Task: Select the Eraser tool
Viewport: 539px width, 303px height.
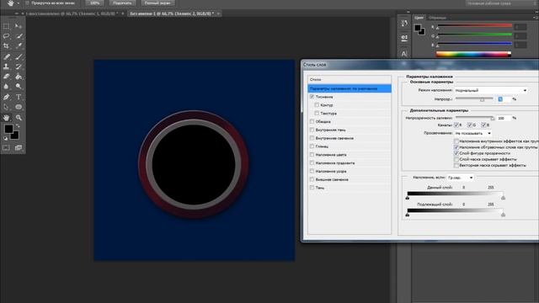Action: pyautogui.click(x=6, y=77)
